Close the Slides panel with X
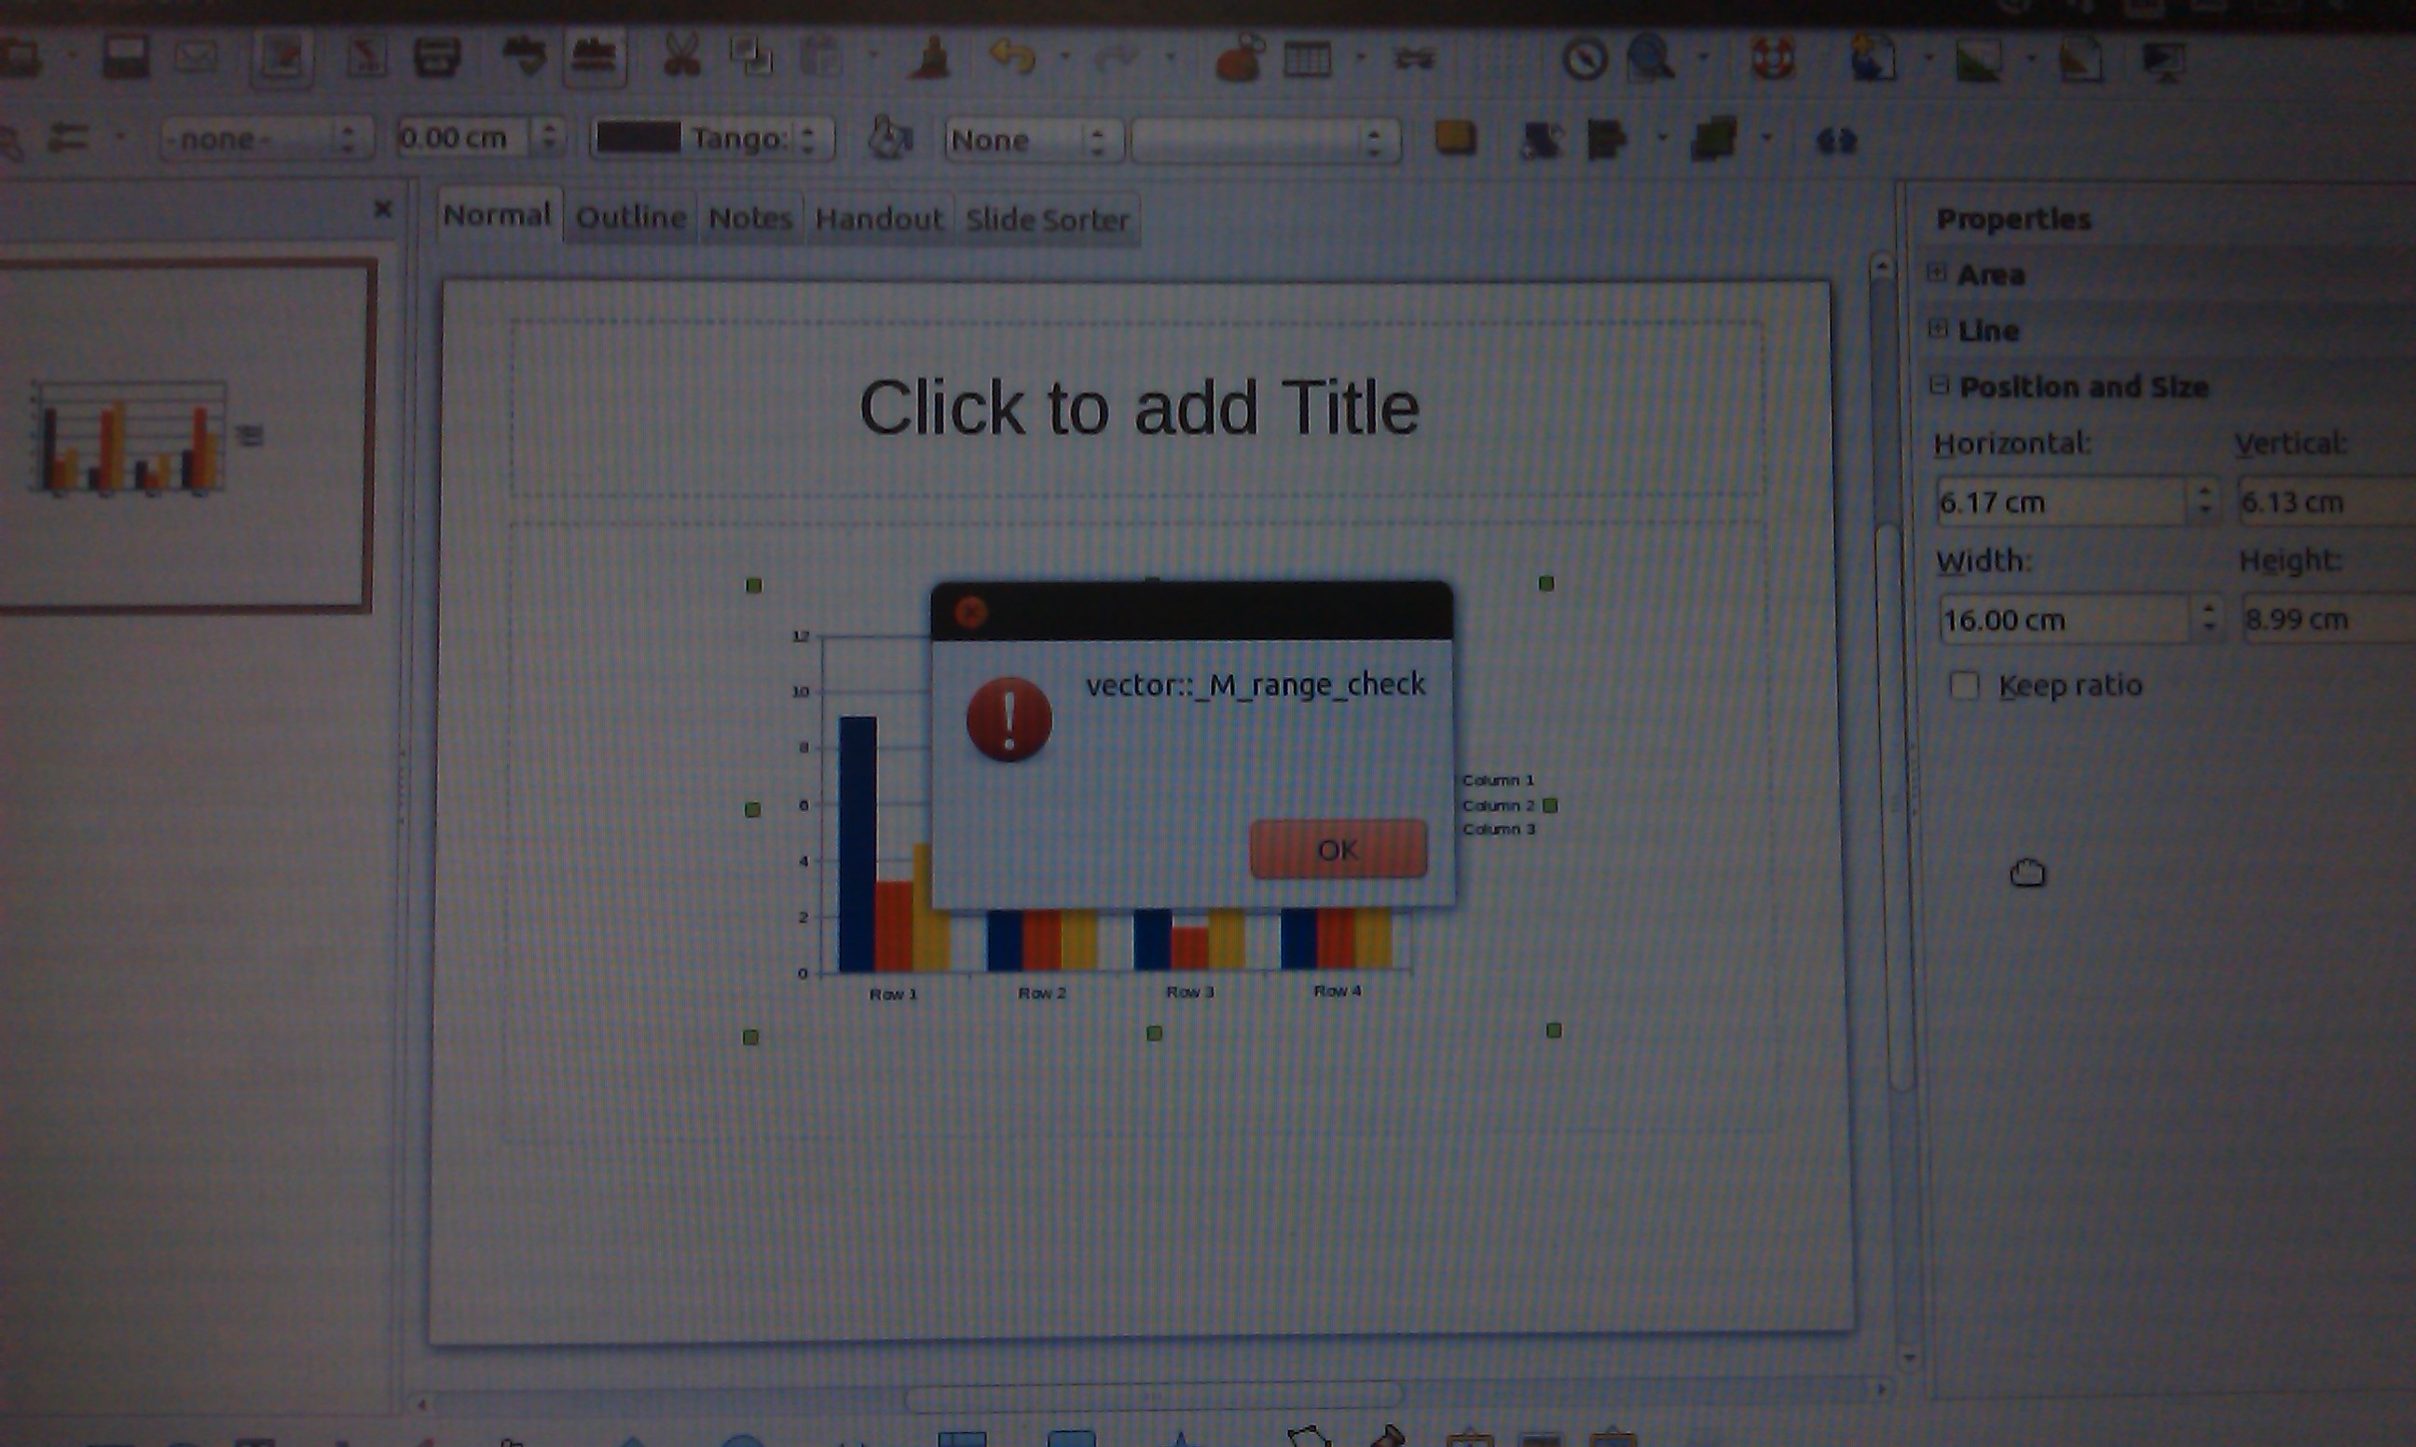This screenshot has width=2416, height=1447. pos(383,209)
